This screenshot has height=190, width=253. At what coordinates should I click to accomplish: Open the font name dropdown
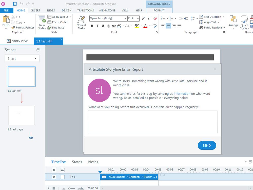point(126,18)
